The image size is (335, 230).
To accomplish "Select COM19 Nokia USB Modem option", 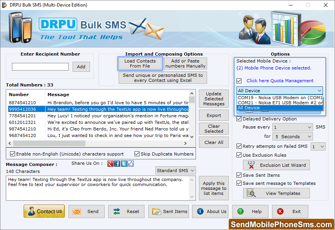I will click(x=280, y=98).
